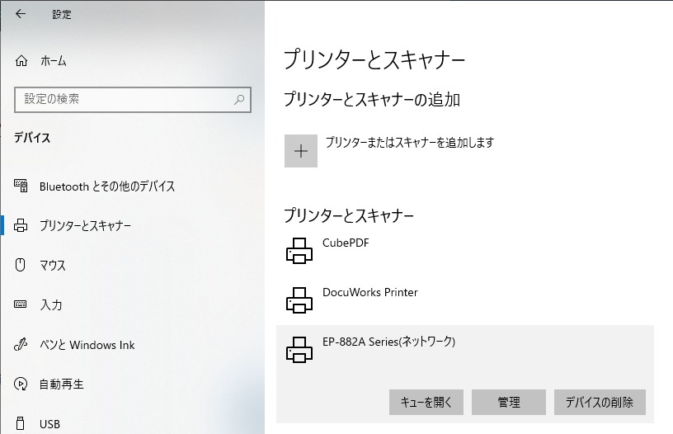
Task: Open USB settings page
Action: click(x=49, y=424)
